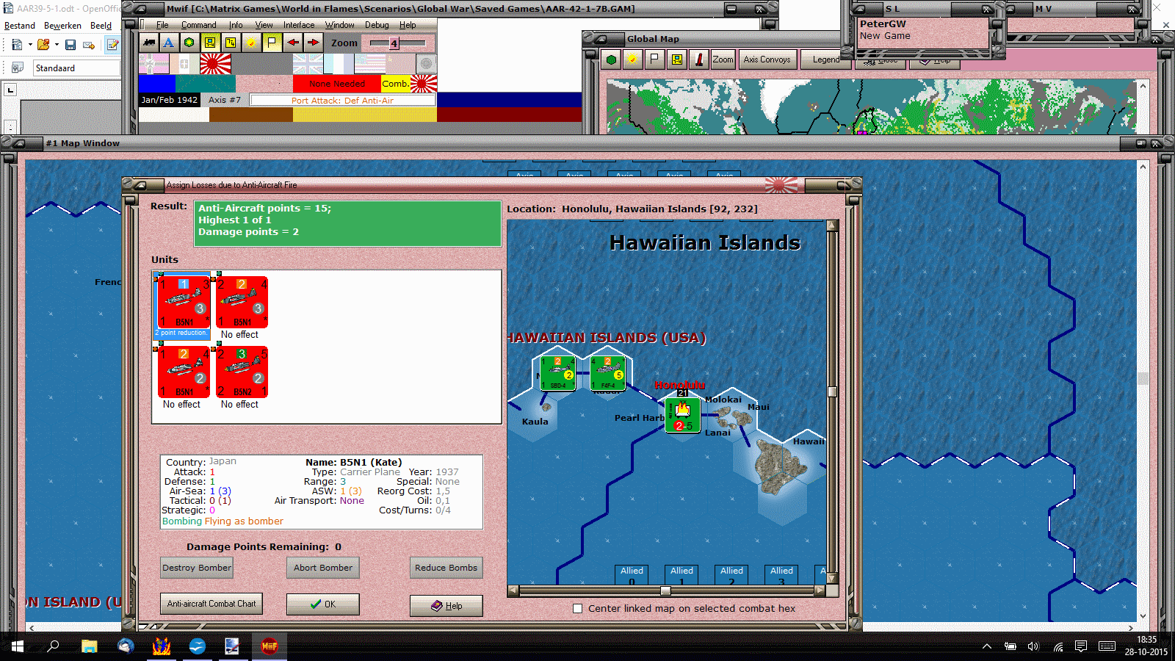The image size is (1175, 661).
Task: Click the yellow unit counter icon in main toolbar
Action: click(210, 43)
